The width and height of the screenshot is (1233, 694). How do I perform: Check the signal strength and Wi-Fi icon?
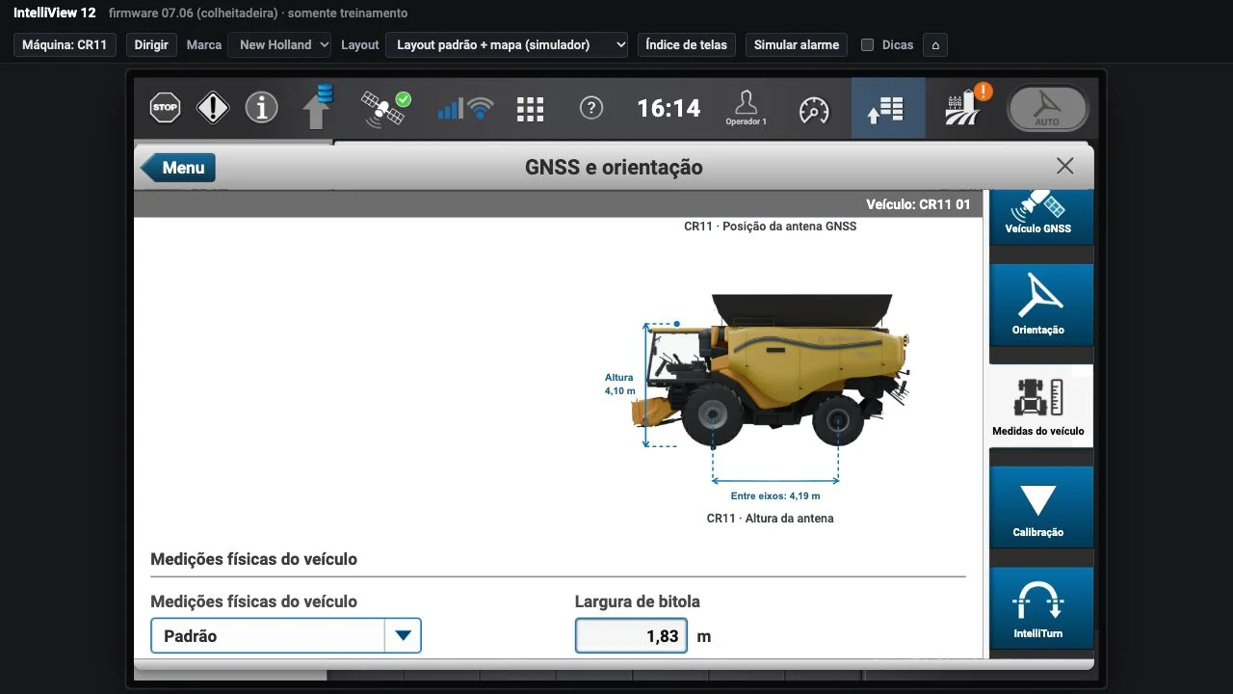click(465, 108)
